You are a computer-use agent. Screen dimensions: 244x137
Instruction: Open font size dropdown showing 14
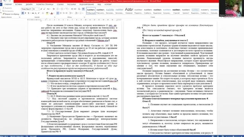tap(39, 9)
